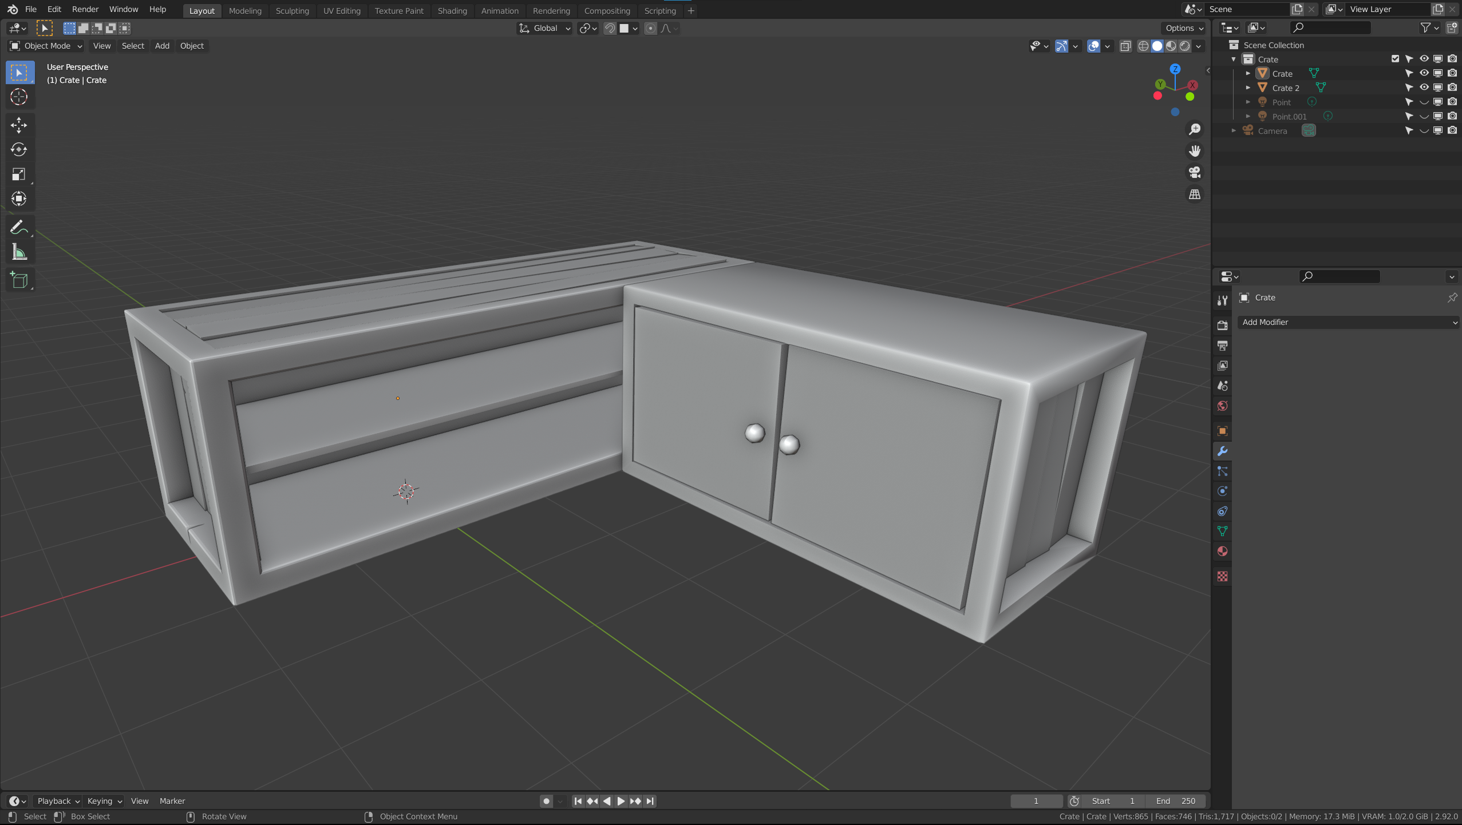Activate the Annotate tool

[19, 228]
